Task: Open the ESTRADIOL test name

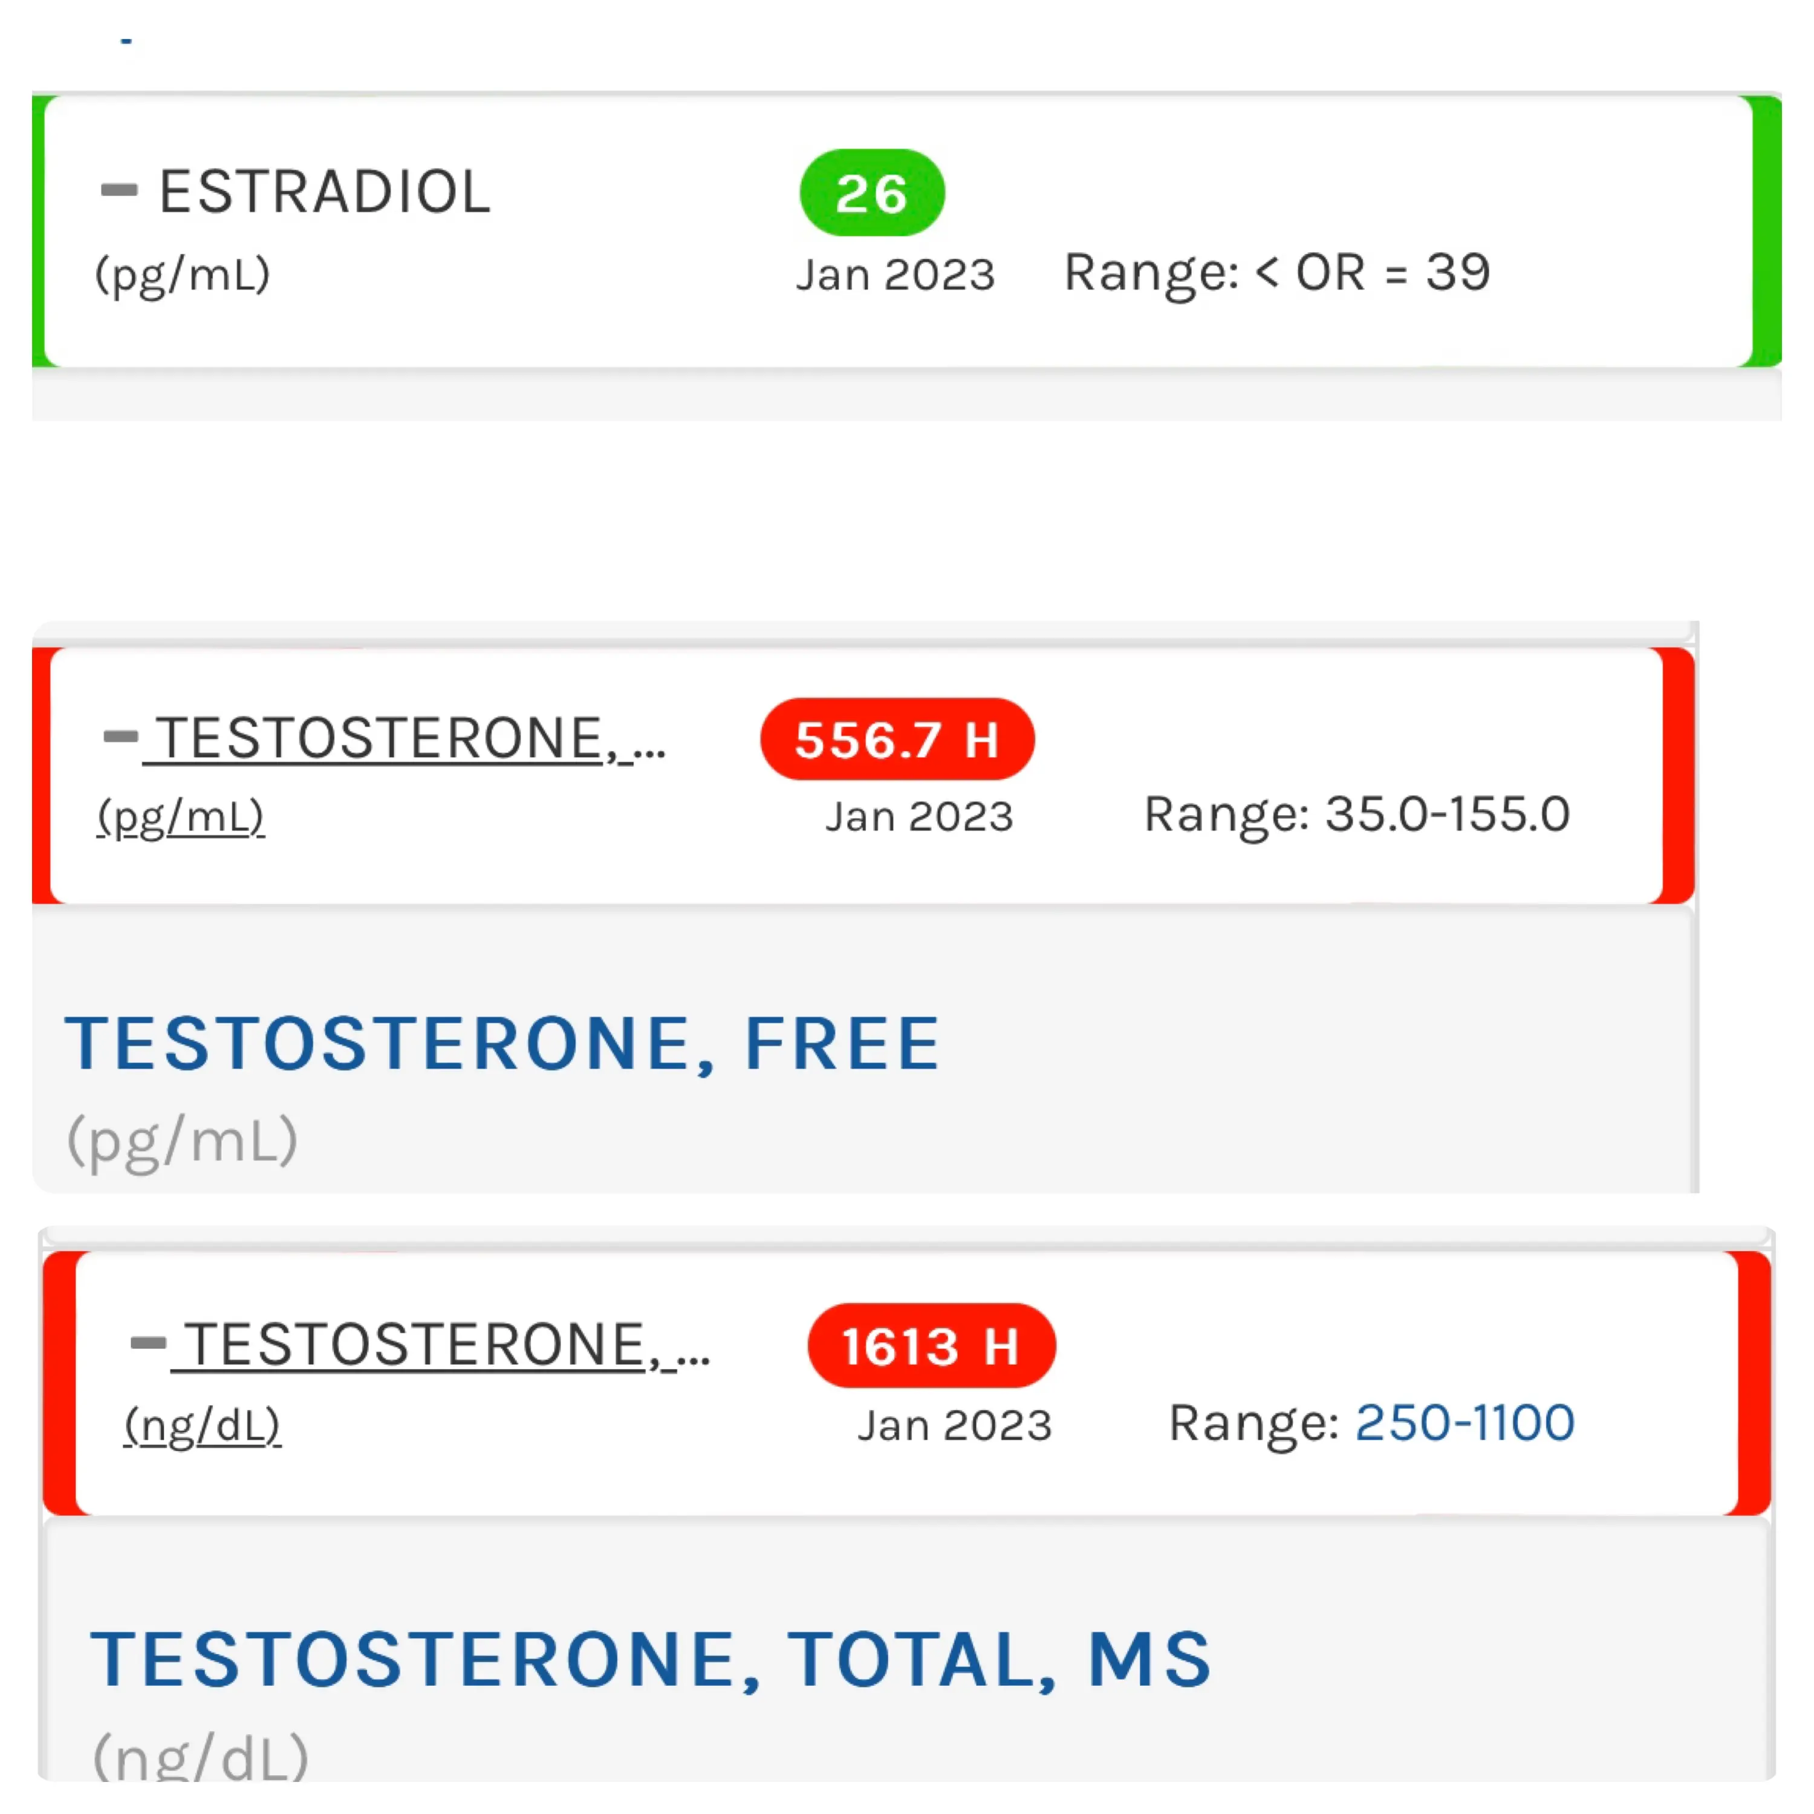Action: (325, 192)
